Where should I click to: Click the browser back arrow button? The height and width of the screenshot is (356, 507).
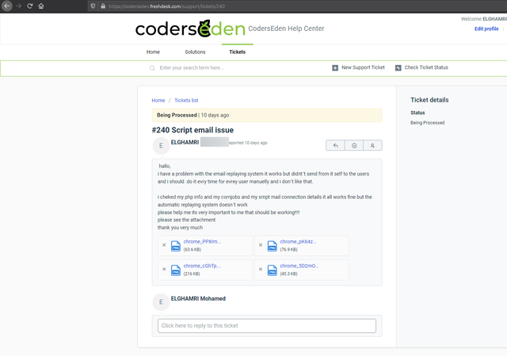pyautogui.click(x=7, y=6)
